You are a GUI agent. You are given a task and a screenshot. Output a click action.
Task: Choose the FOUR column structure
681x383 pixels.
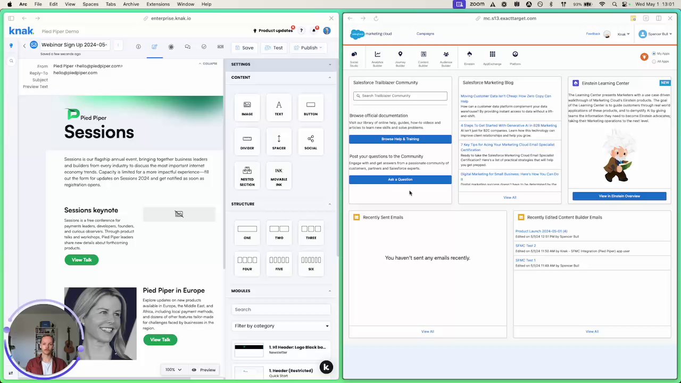[247, 263]
